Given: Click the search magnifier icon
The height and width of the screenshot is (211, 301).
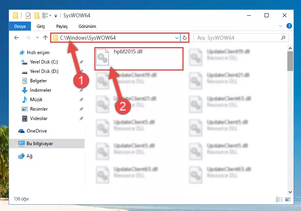Looking at the screenshot, I should [283, 38].
